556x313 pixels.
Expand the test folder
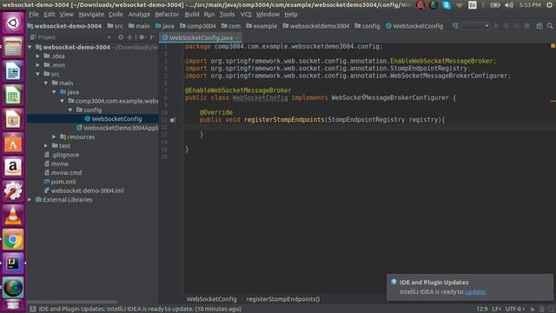(46, 146)
